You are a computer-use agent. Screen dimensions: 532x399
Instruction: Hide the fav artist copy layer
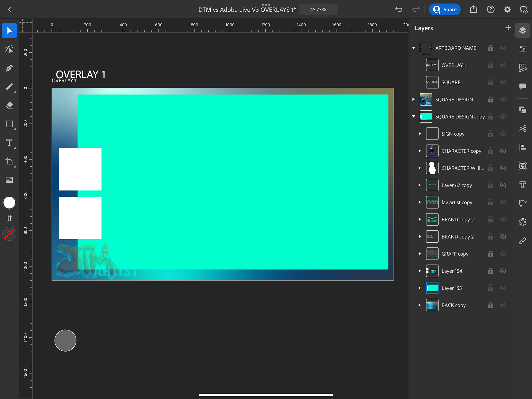503,202
